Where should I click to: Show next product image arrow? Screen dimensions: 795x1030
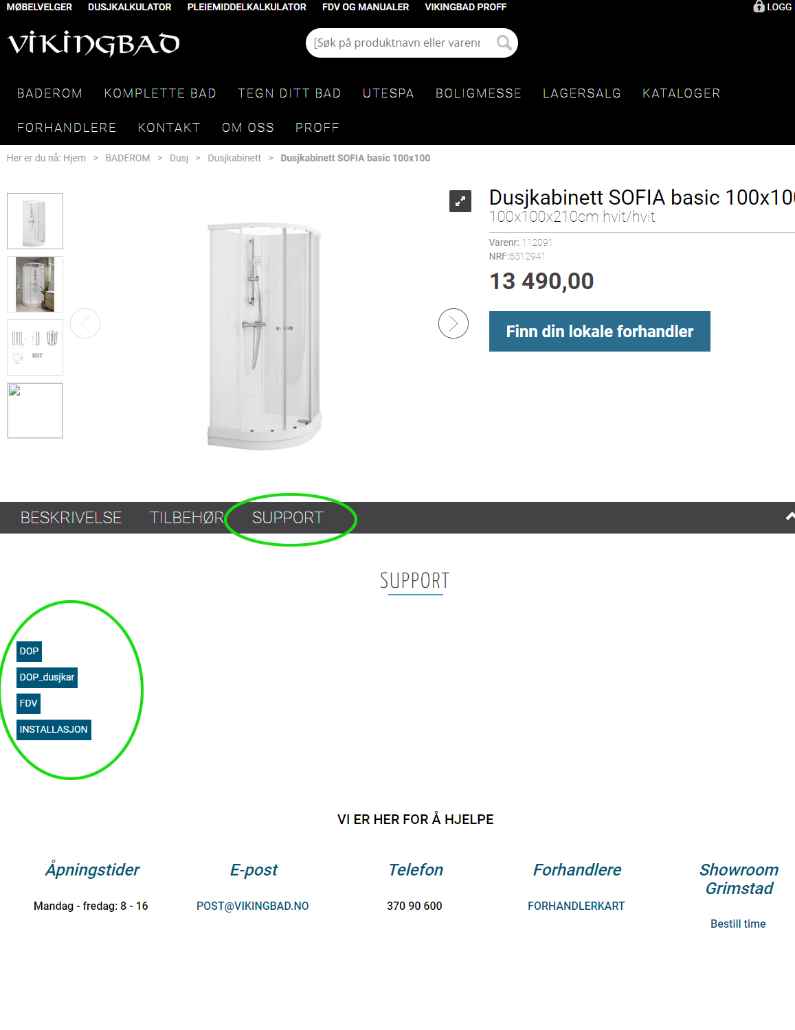(454, 323)
